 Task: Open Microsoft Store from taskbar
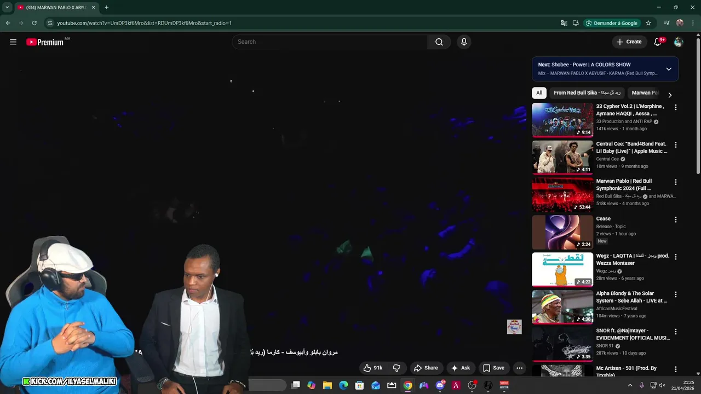pos(359,385)
